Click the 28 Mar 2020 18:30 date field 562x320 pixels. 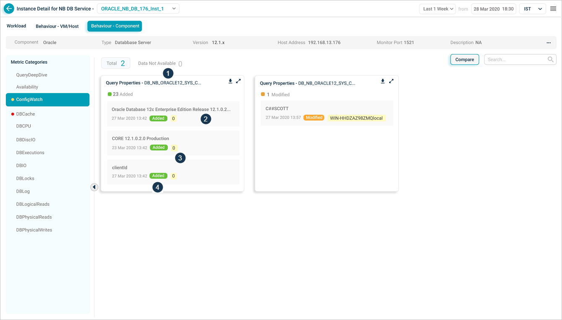click(493, 9)
